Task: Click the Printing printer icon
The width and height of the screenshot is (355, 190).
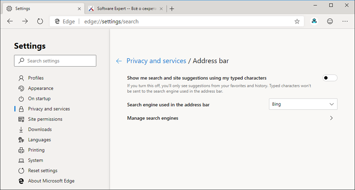Action: (21, 150)
